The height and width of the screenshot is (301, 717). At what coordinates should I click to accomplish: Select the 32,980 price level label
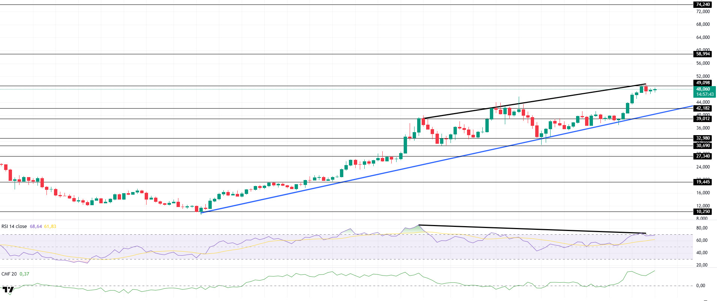pyautogui.click(x=703, y=138)
